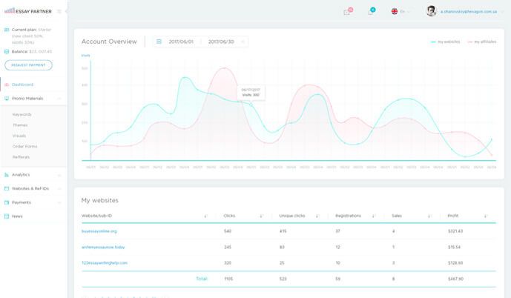
Task: Sort by Clicks column arrow
Action: (261, 216)
